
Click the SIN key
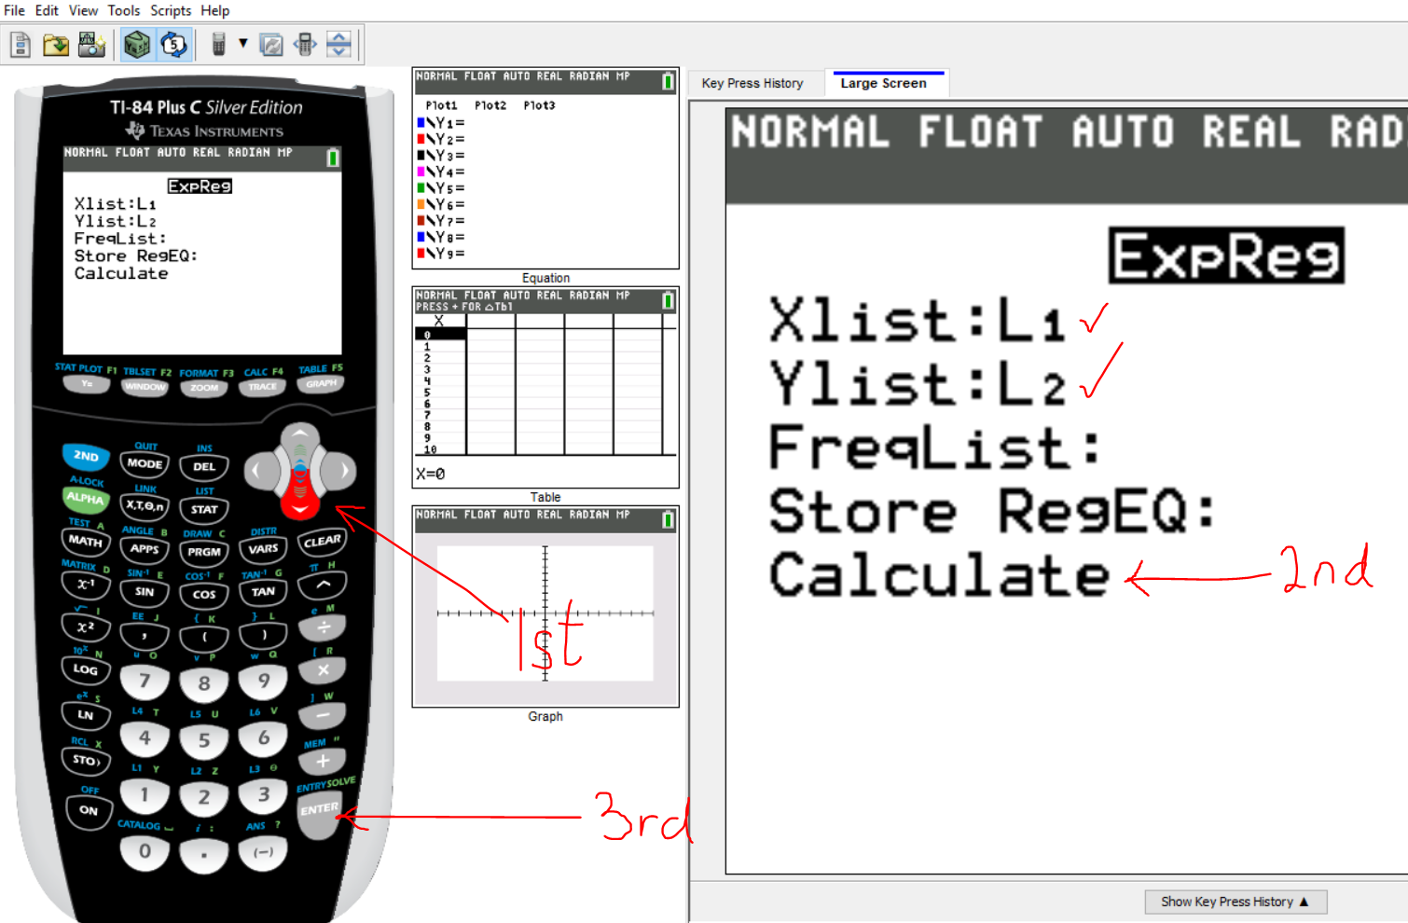click(x=145, y=592)
